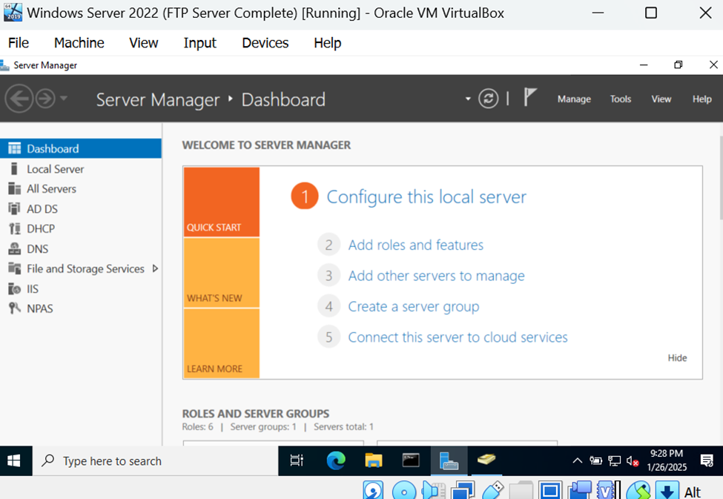Click Create a server group
723x499 pixels.
(413, 307)
